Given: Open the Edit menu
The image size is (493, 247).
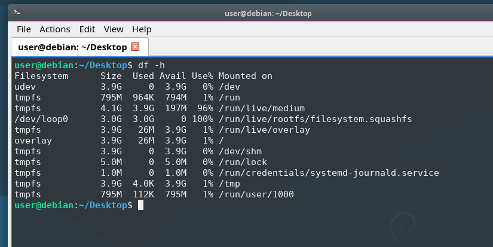Looking at the screenshot, I should [87, 29].
